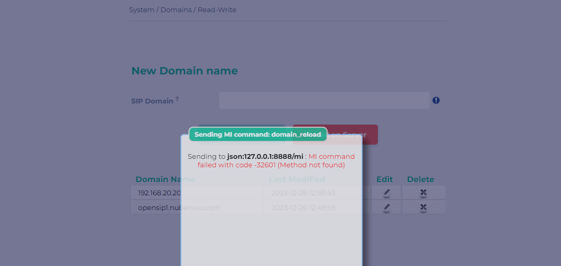This screenshot has width=561, height=266.
Task: Click the Last Modified column header
Action: (x=296, y=179)
